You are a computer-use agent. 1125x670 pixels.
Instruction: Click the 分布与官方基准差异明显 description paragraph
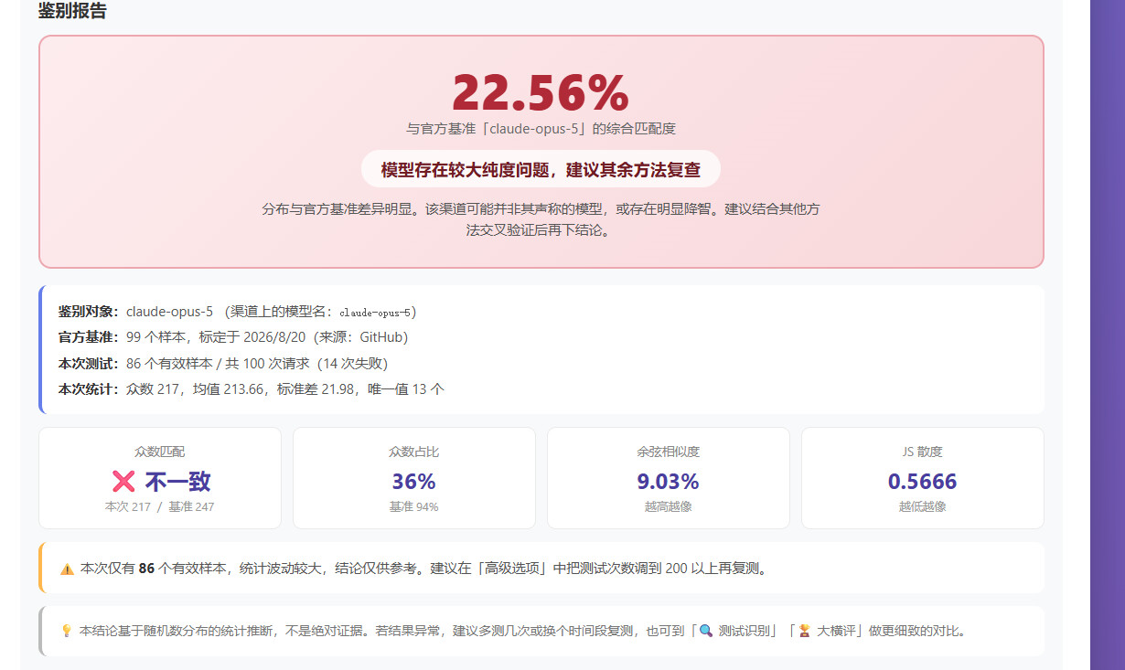click(541, 219)
